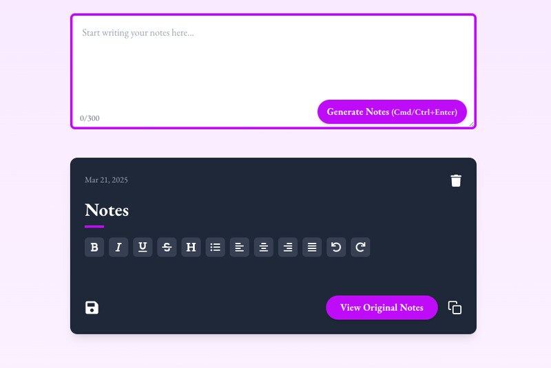
Task: Toggle strikethrough formatting
Action: 167,247
